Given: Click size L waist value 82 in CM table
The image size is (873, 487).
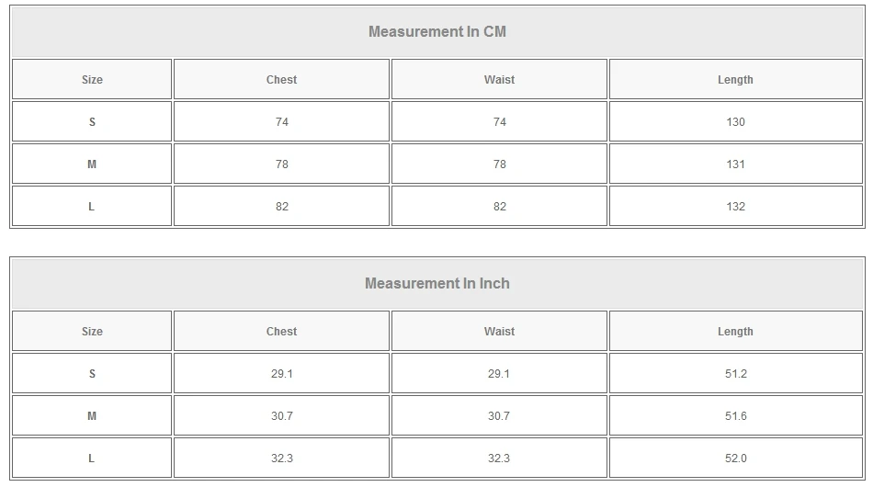Looking at the screenshot, I should [x=499, y=207].
